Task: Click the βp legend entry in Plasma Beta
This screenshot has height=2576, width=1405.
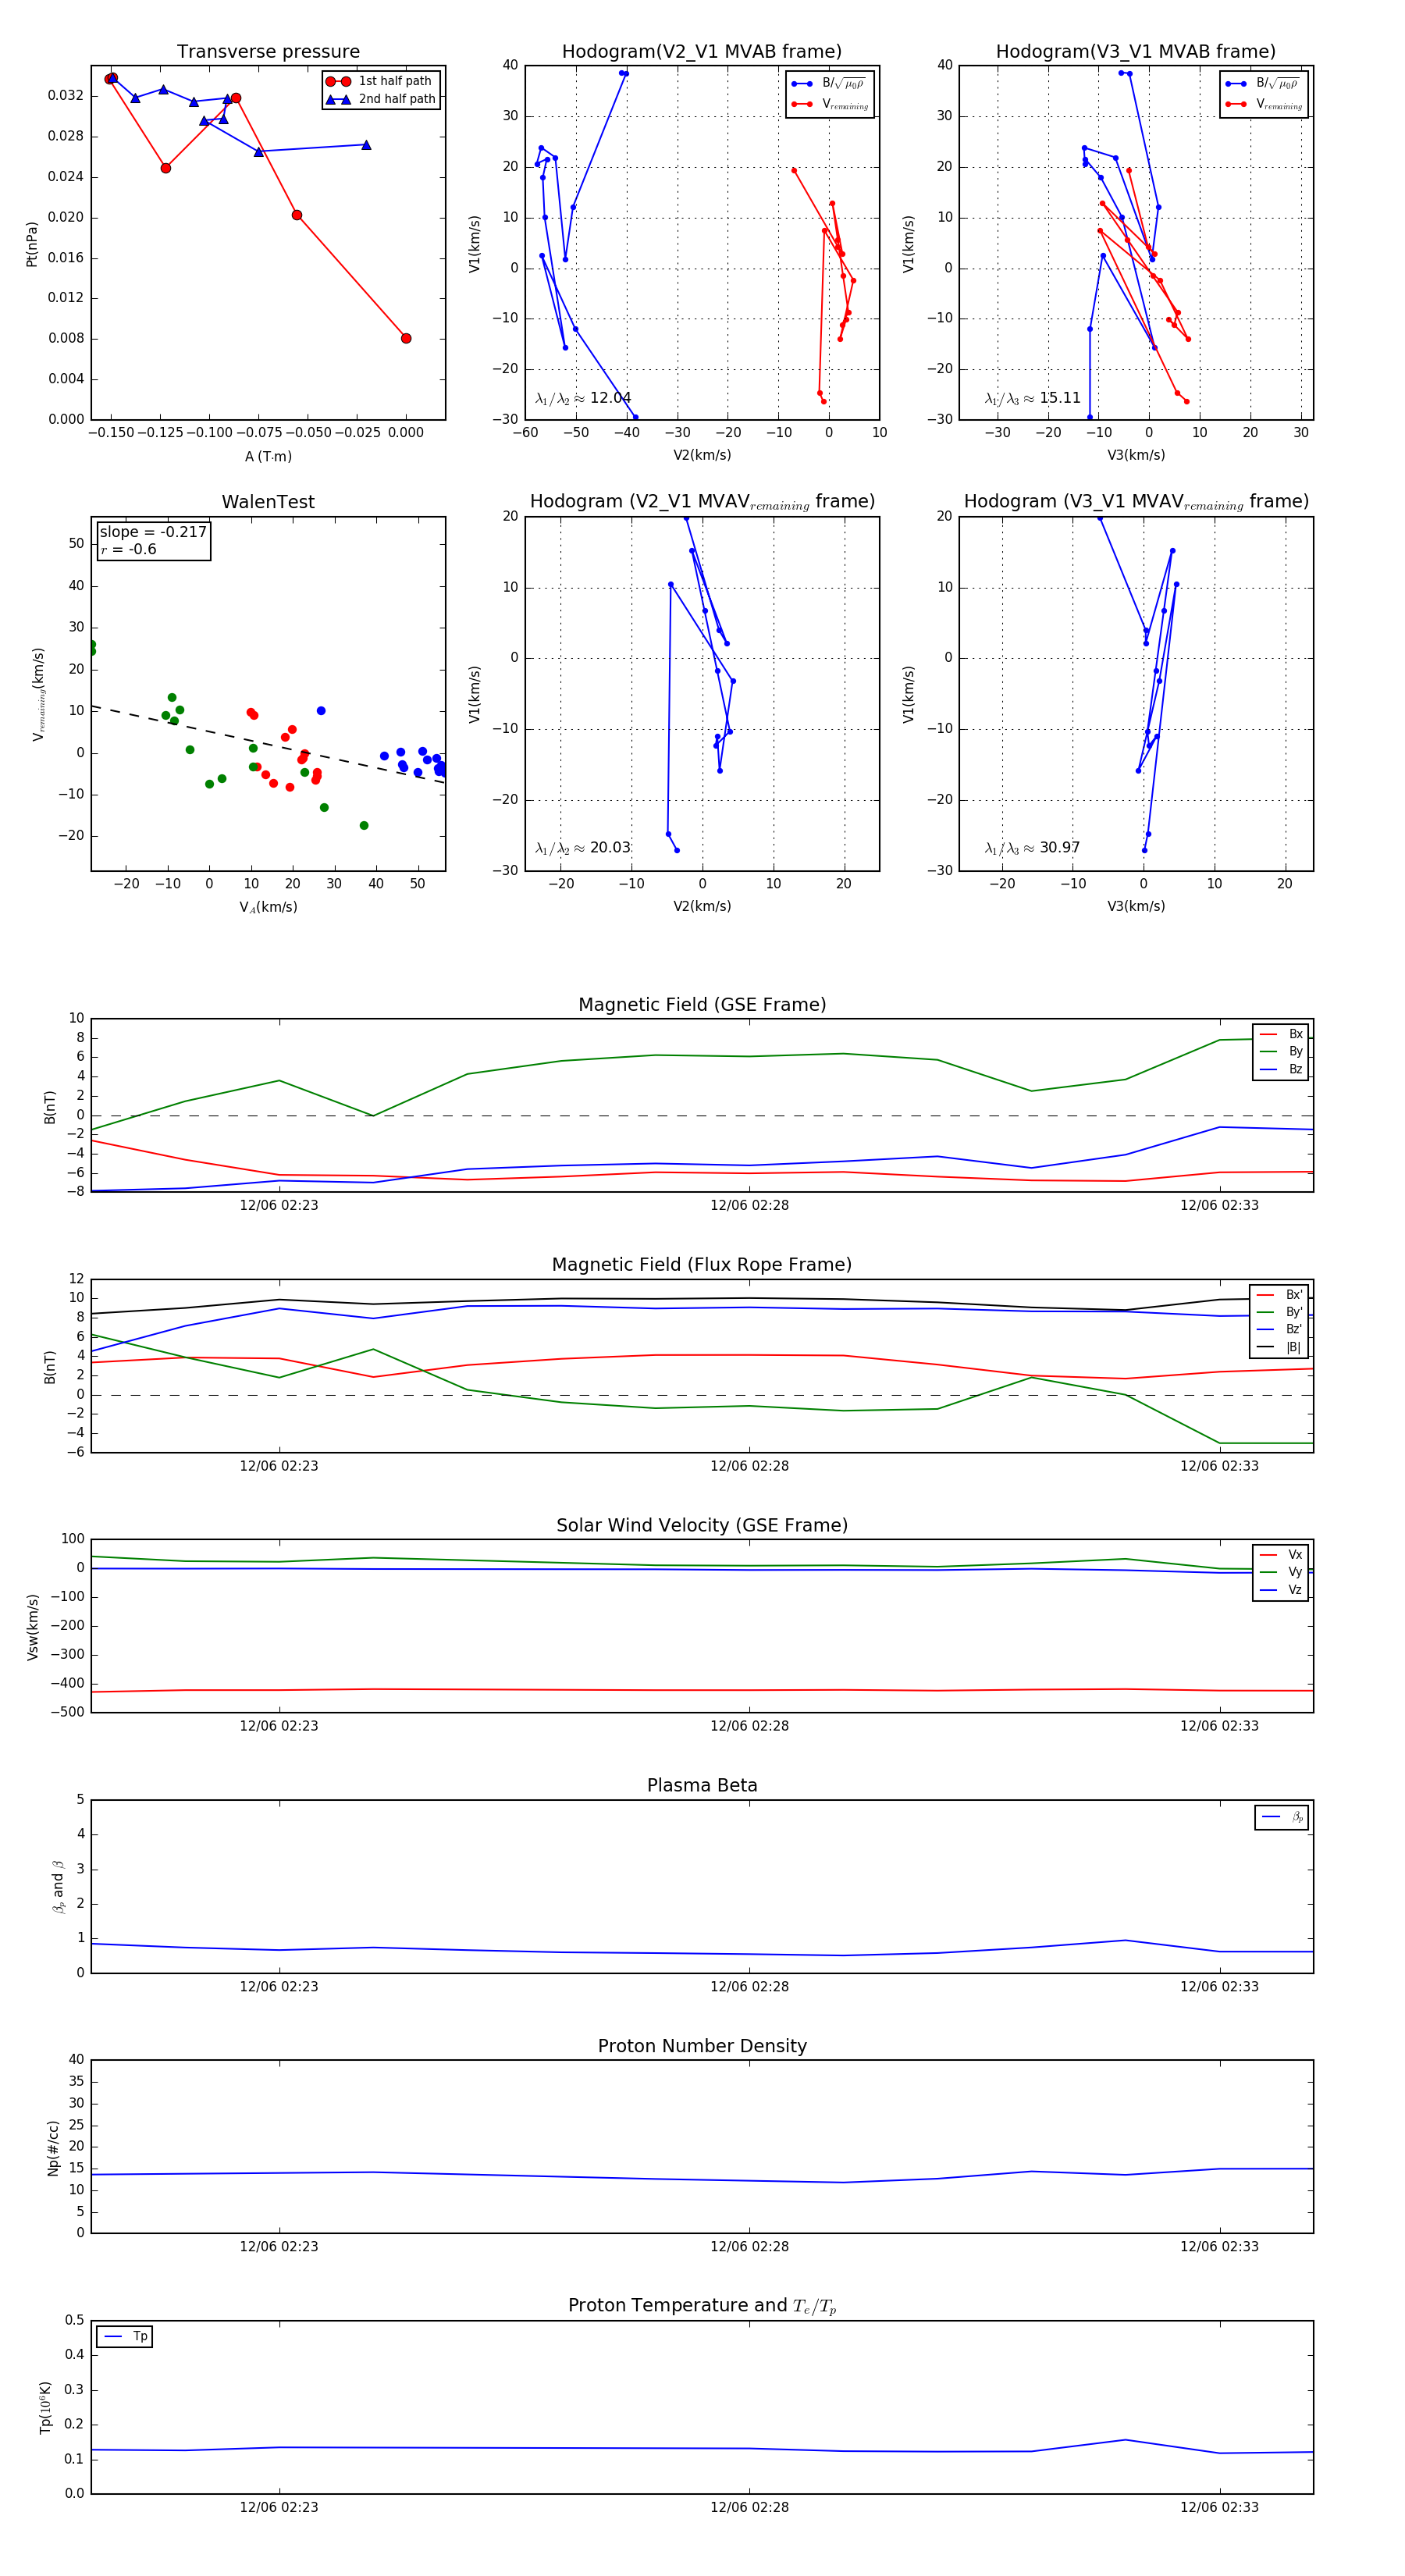Action: point(1282,1817)
